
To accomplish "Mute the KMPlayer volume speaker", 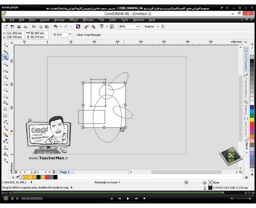I will click(x=232, y=198).
